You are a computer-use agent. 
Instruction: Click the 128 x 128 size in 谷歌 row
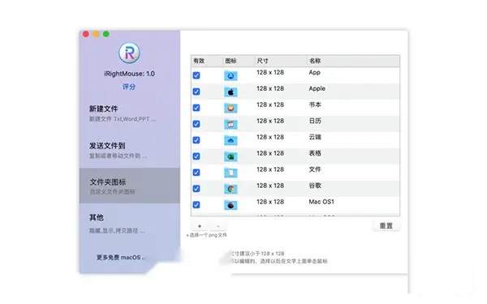tap(270, 186)
